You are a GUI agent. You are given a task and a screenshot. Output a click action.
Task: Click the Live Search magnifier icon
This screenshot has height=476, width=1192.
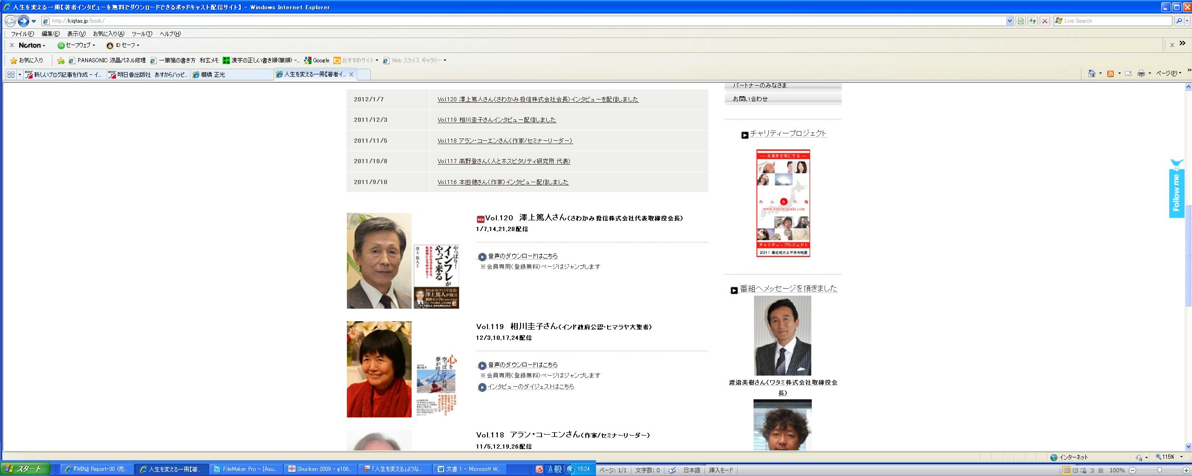(x=1179, y=21)
